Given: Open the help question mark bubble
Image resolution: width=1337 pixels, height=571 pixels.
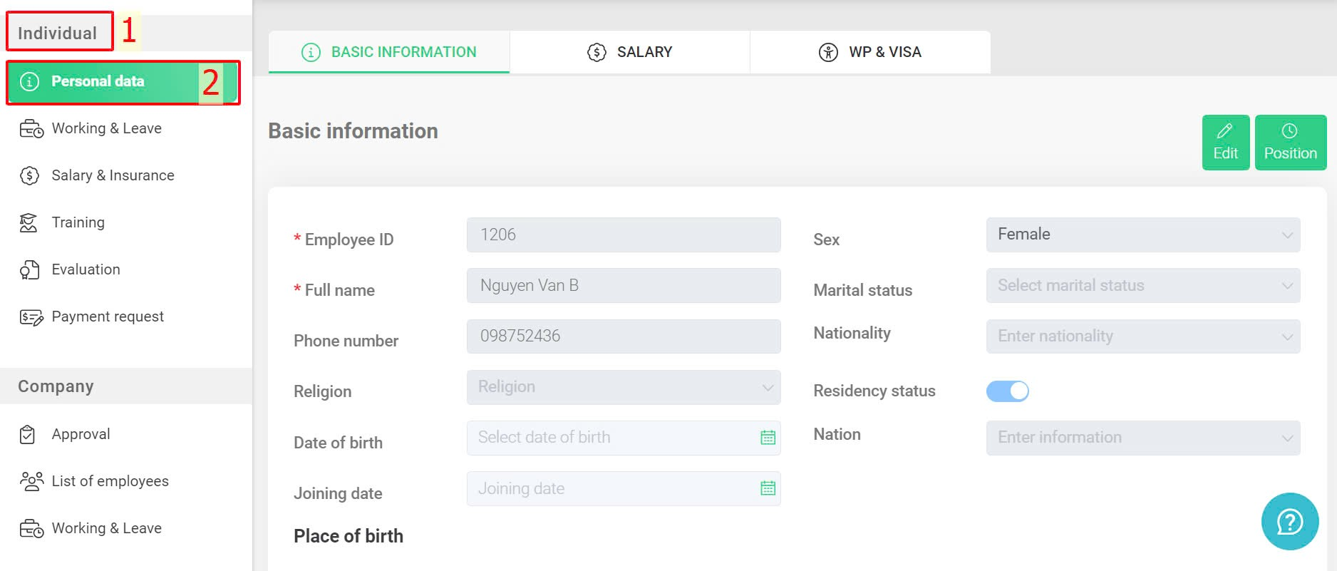Looking at the screenshot, I should click(1290, 522).
